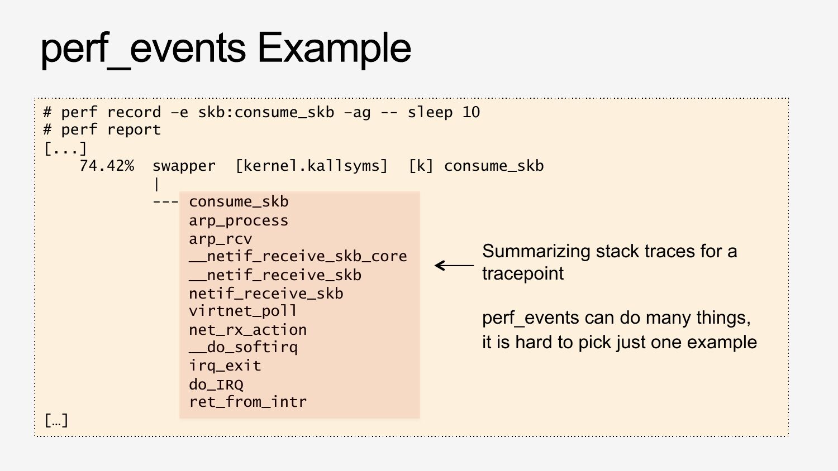Click the "swapper" process name
This screenshot has width=838, height=471.
[184, 166]
